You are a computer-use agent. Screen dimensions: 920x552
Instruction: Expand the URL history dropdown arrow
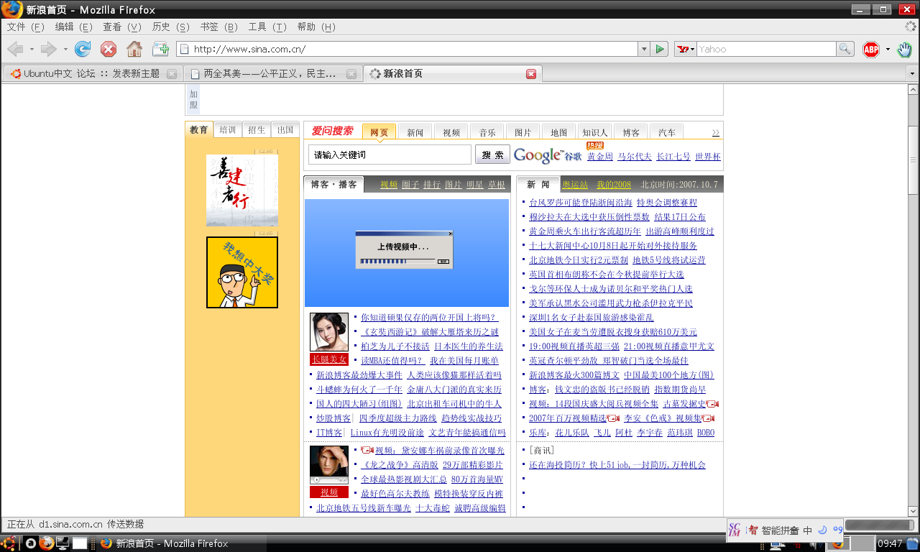pos(644,49)
